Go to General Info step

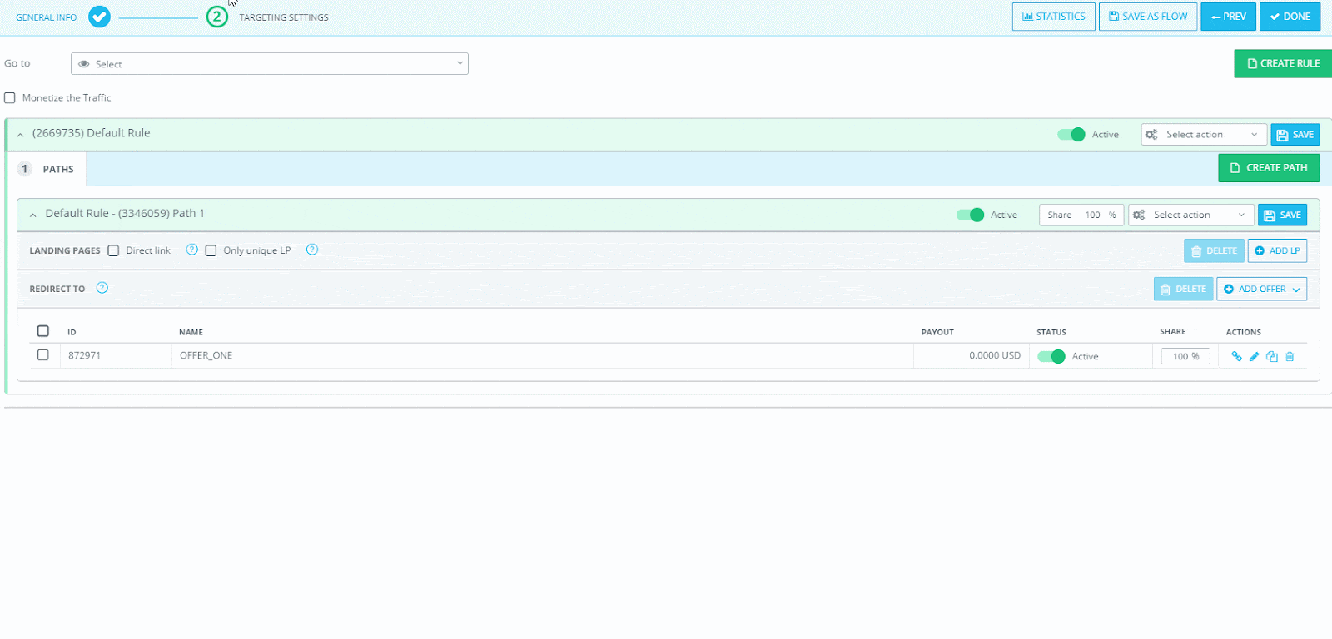46,17
